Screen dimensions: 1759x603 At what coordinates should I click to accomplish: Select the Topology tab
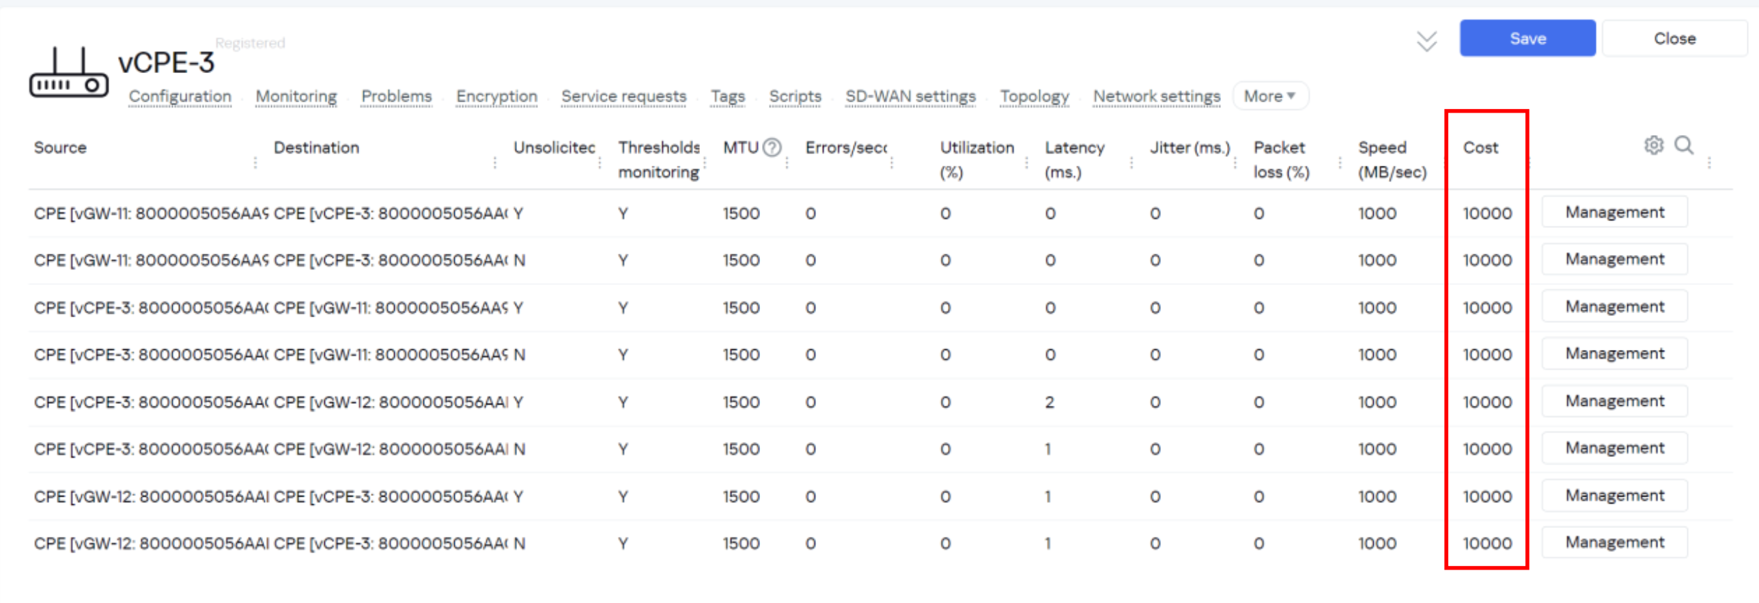click(1034, 96)
